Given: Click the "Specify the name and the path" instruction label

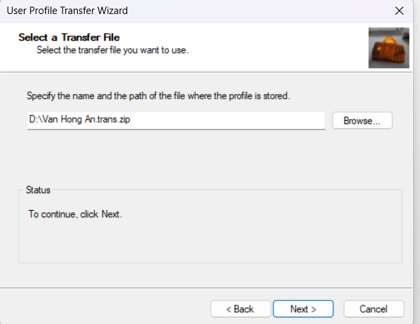Looking at the screenshot, I should point(158,96).
